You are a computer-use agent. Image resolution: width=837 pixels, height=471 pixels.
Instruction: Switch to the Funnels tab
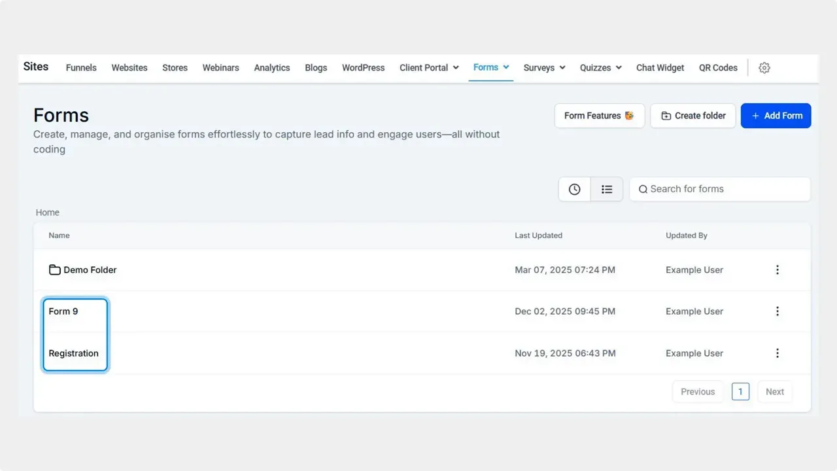click(80, 67)
